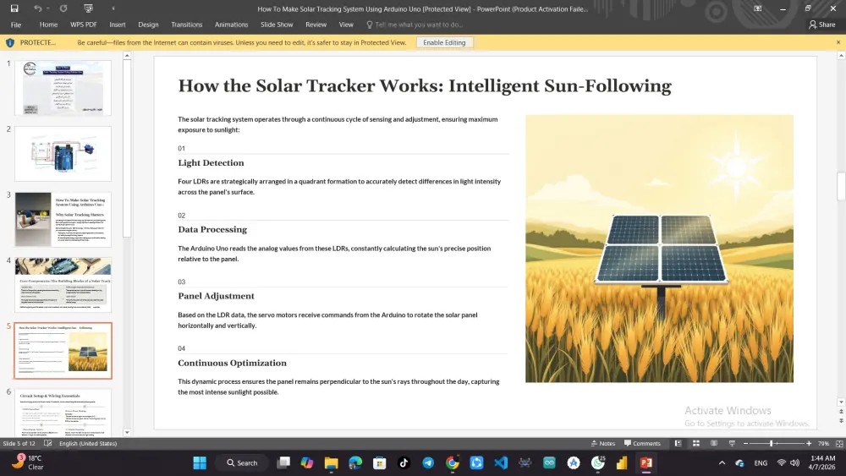
Task: Show hidden system tray icons chevron
Action: pos(722,463)
